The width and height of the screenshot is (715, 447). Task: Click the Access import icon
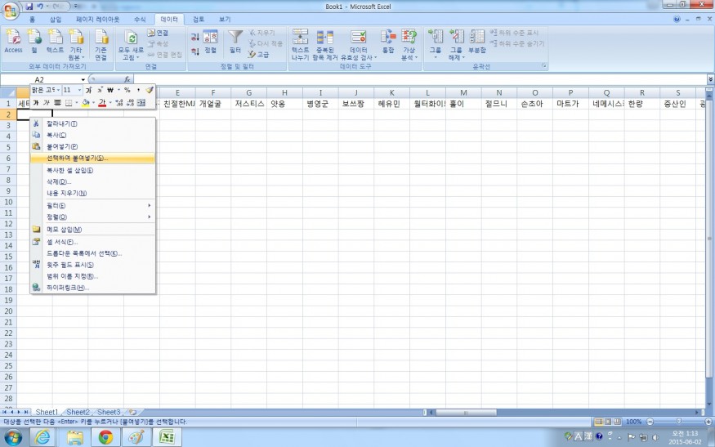(13, 40)
